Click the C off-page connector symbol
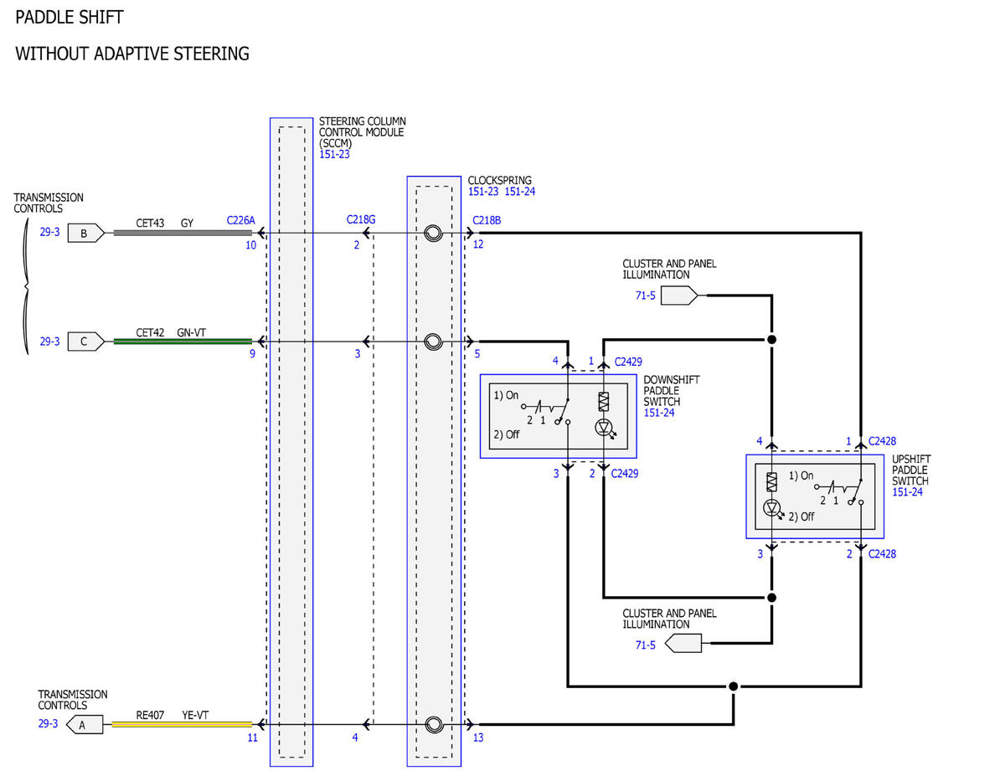The image size is (1005, 776). point(85,342)
